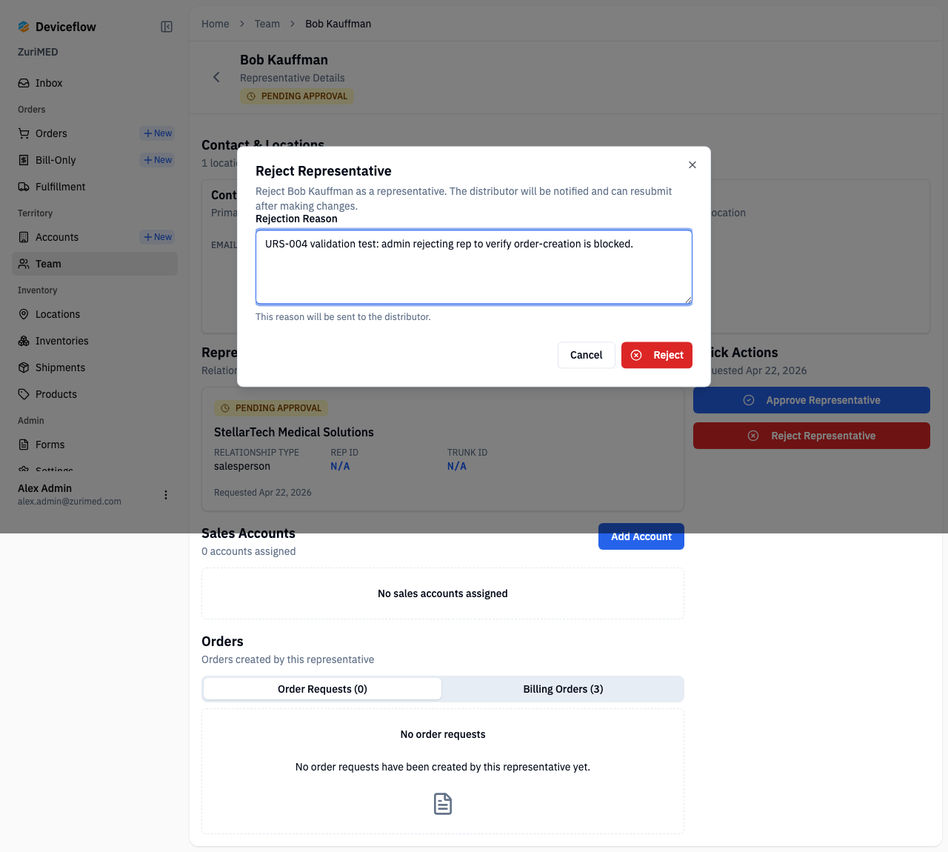
Task: Click the ZuriMED organization name
Action: click(38, 52)
